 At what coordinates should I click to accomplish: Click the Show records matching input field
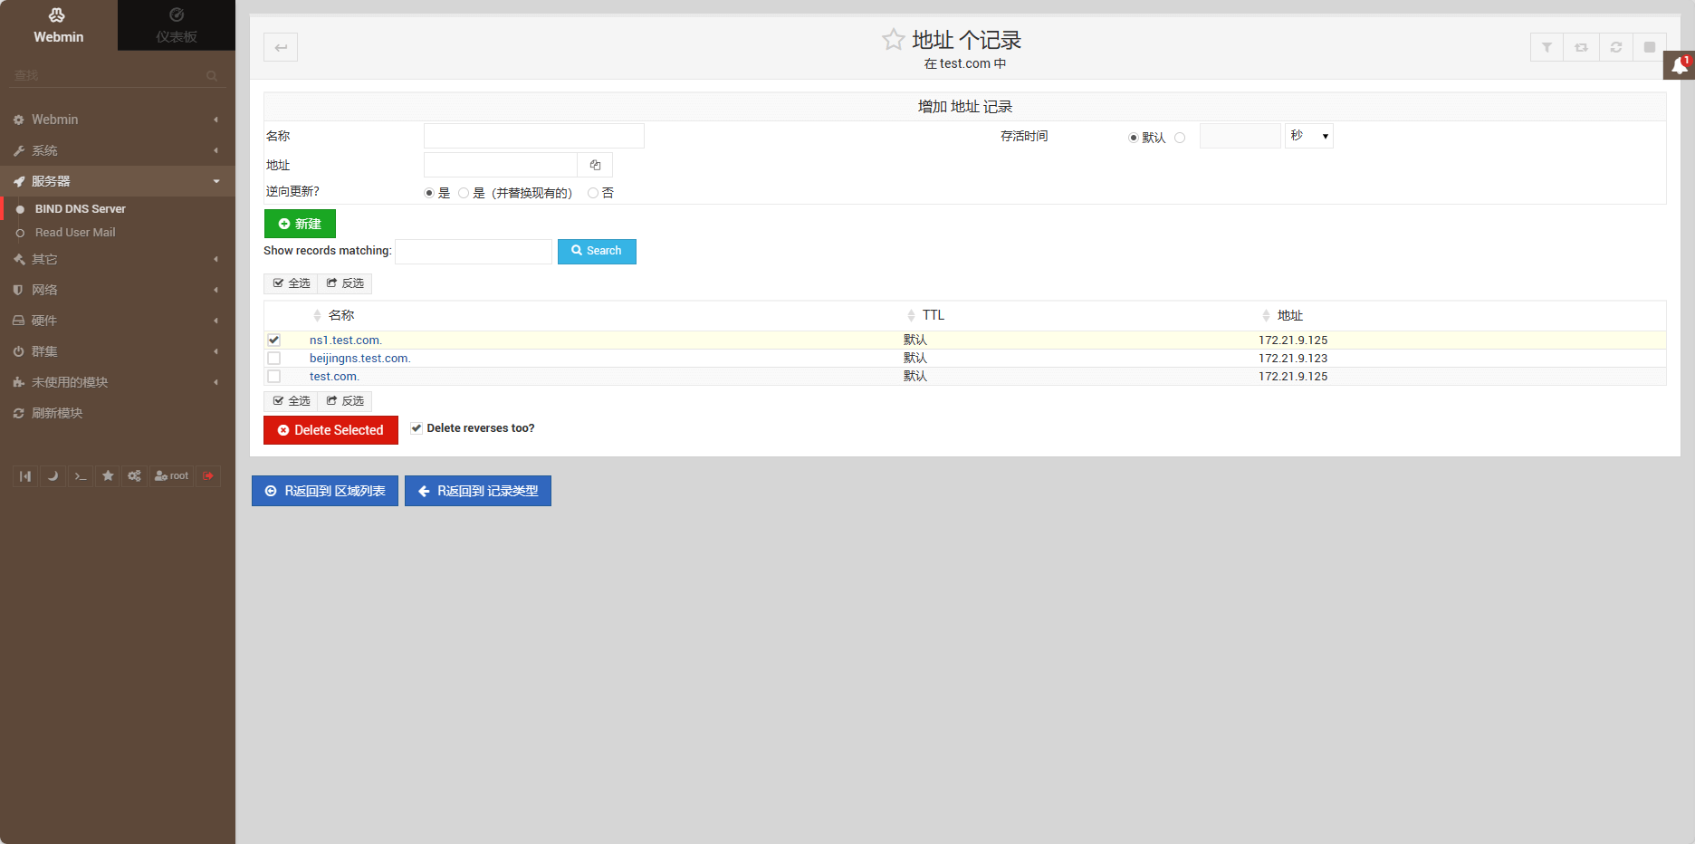[473, 251]
